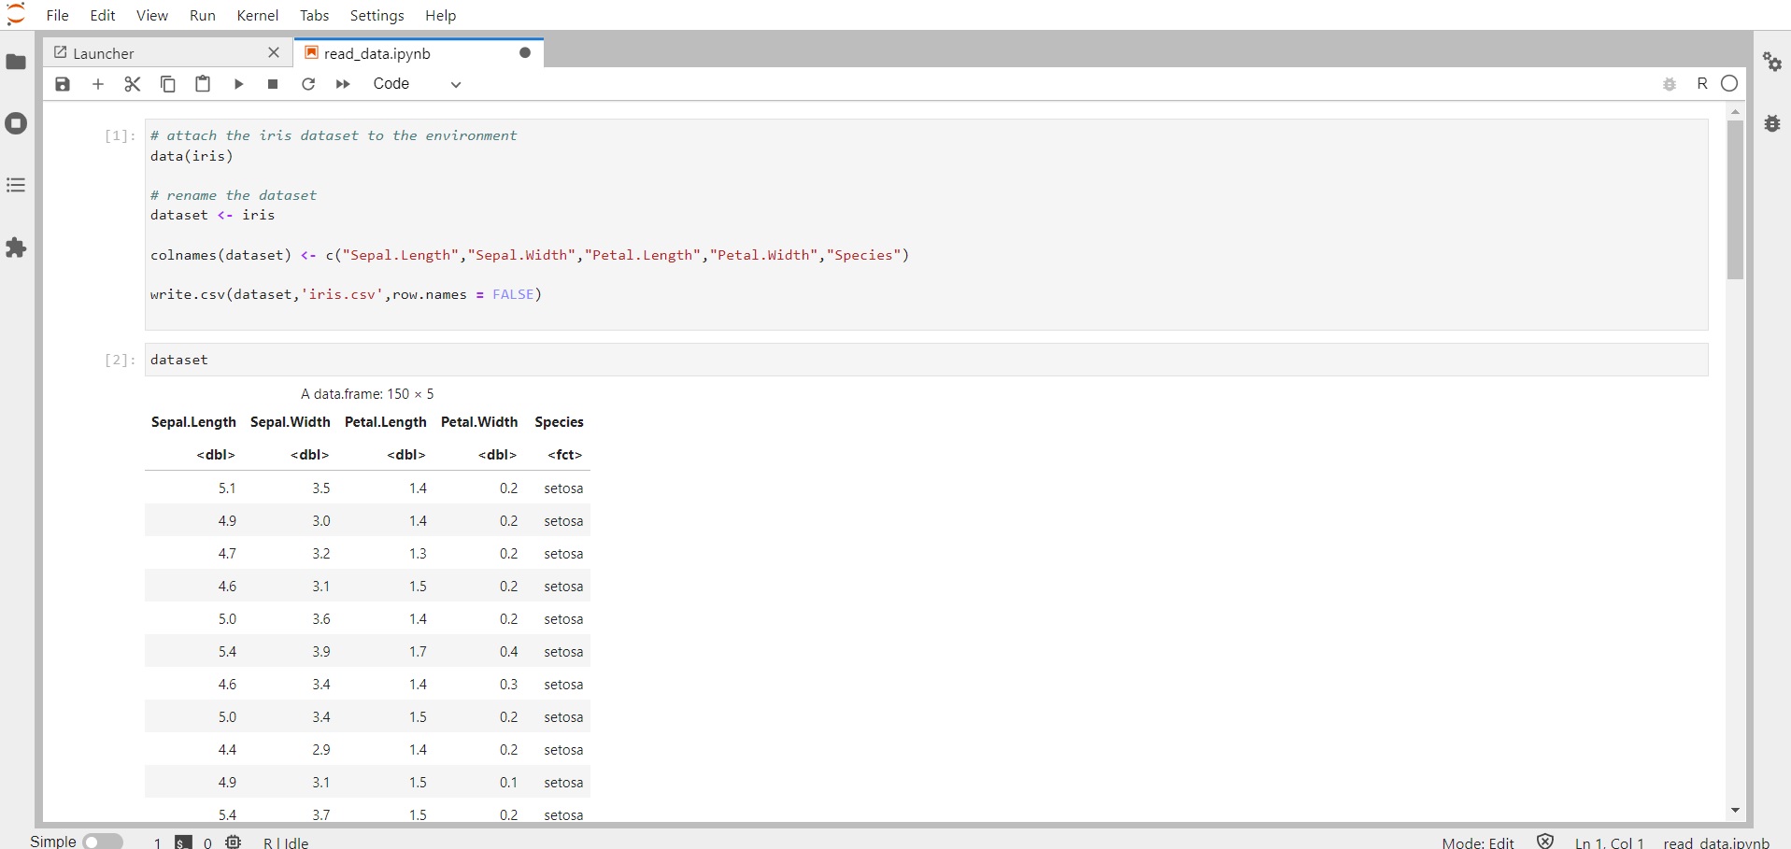Cut selected cell with scissors icon
The image size is (1791, 849).
[x=133, y=84]
